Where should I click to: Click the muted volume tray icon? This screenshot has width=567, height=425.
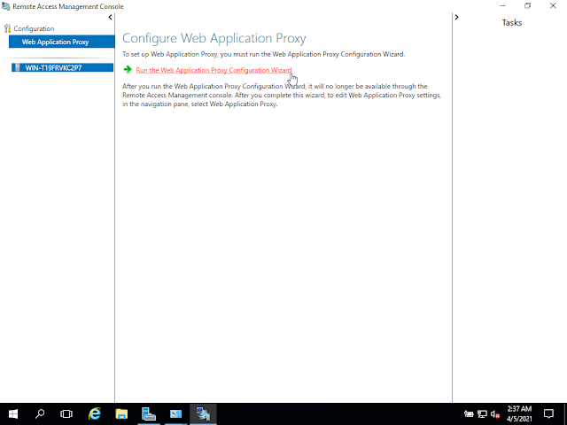(x=495, y=413)
